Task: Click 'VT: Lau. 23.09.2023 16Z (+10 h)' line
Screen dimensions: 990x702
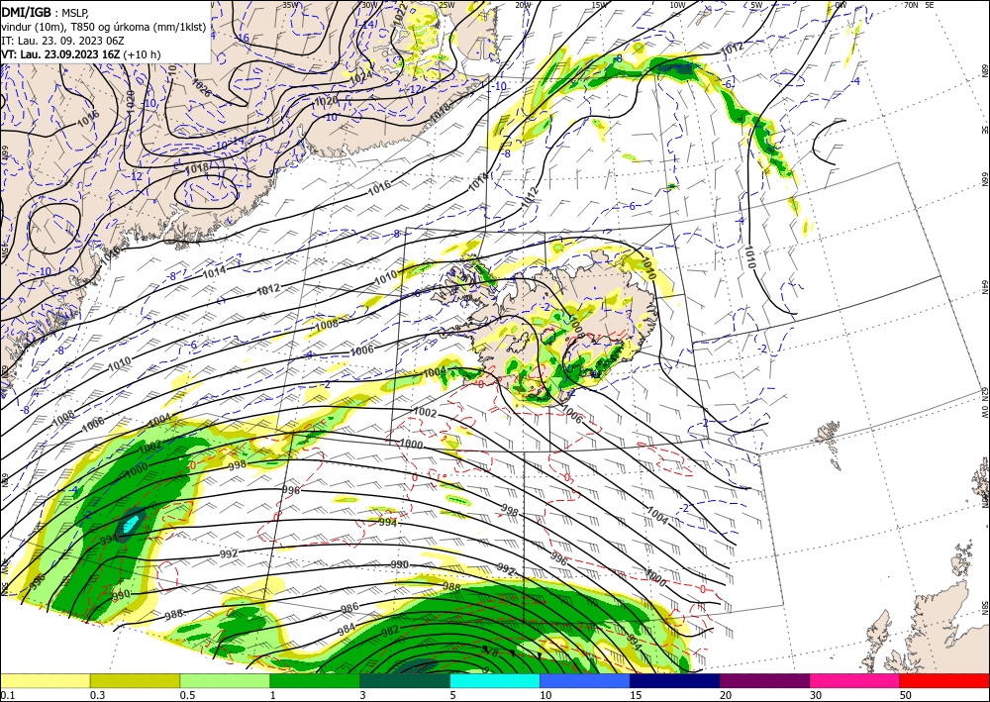Action: coord(81,54)
